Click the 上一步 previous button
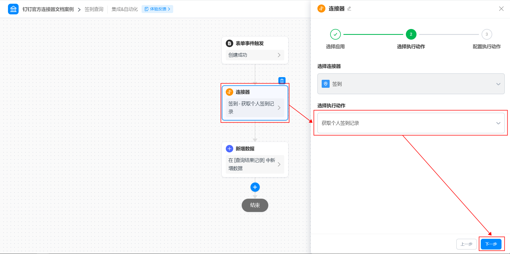This screenshot has width=510, height=254. 466,244
